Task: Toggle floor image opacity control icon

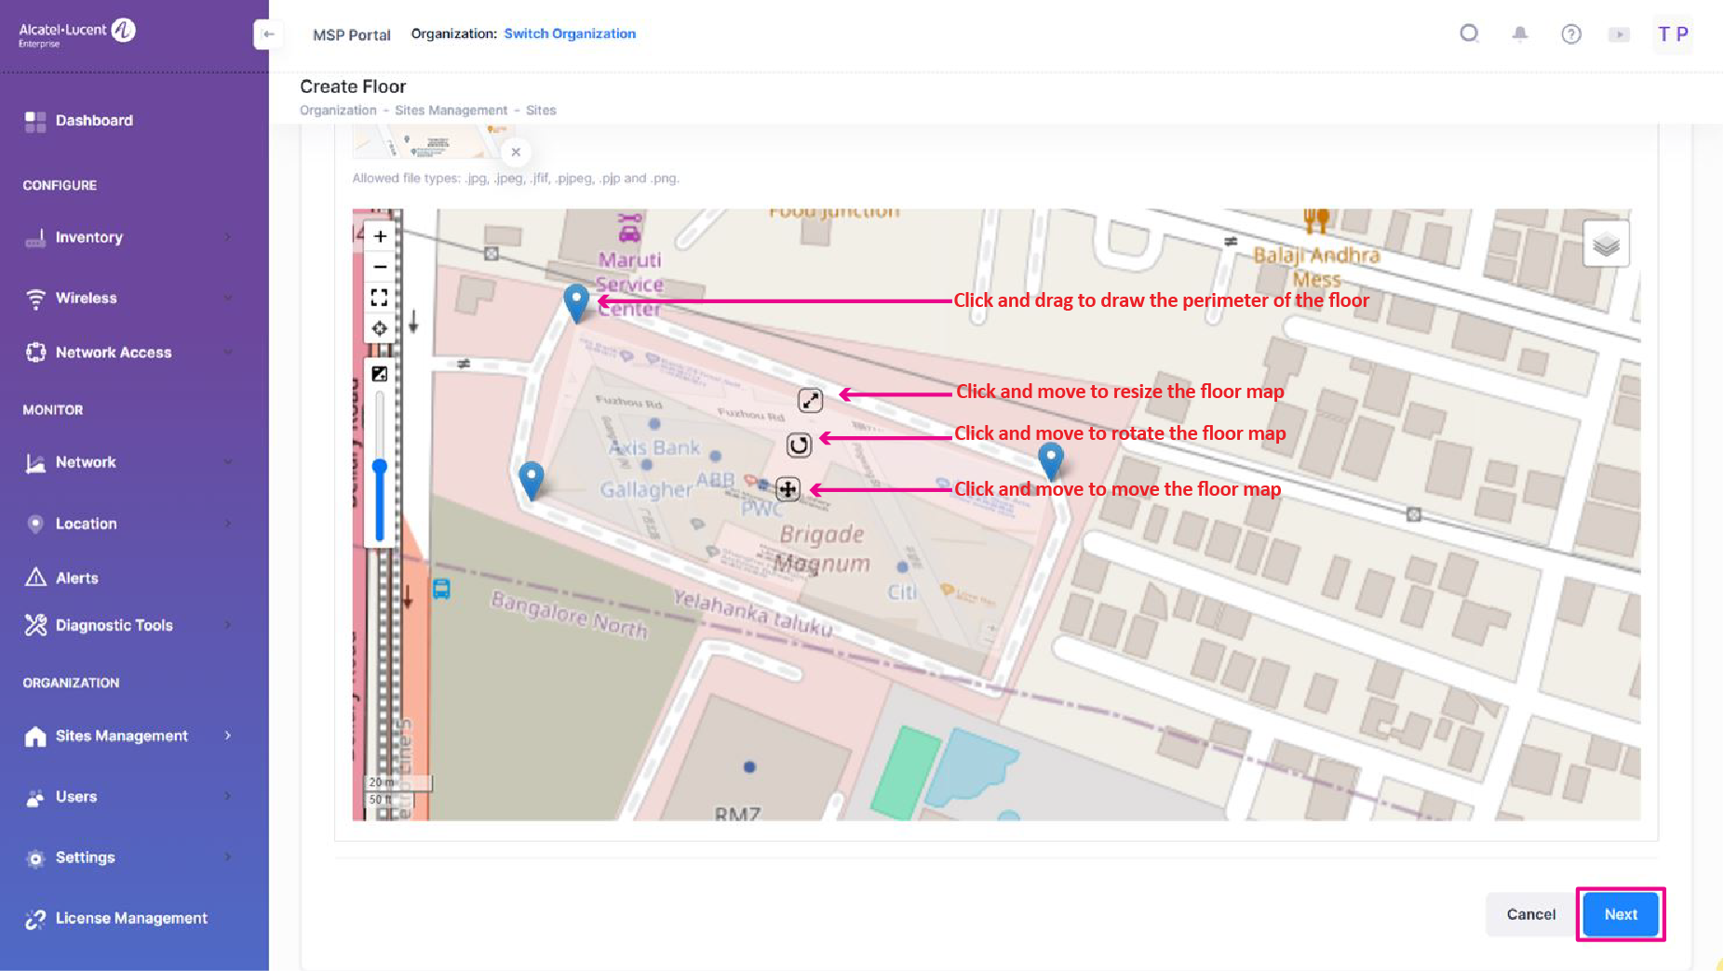Action: 380,374
